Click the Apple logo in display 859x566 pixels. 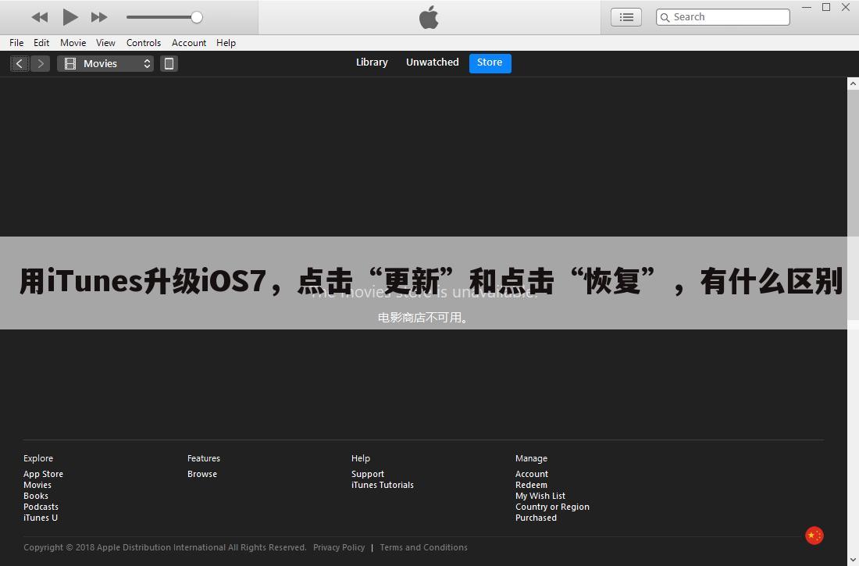tap(429, 17)
